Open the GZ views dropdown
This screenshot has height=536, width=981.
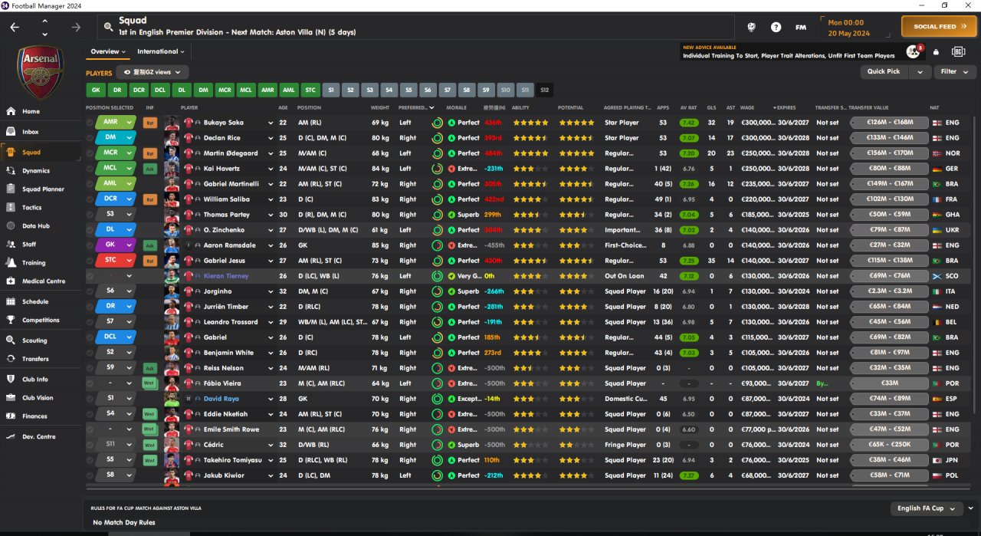point(153,72)
